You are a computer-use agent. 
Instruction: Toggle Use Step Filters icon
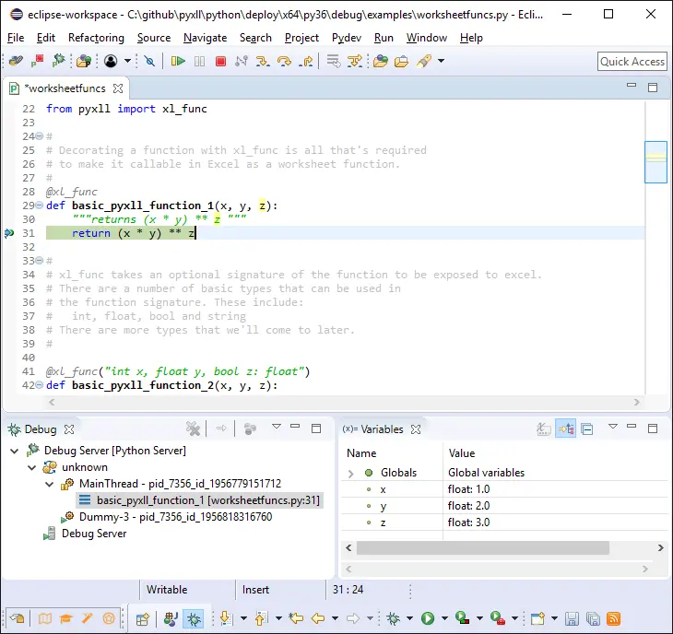point(355,62)
